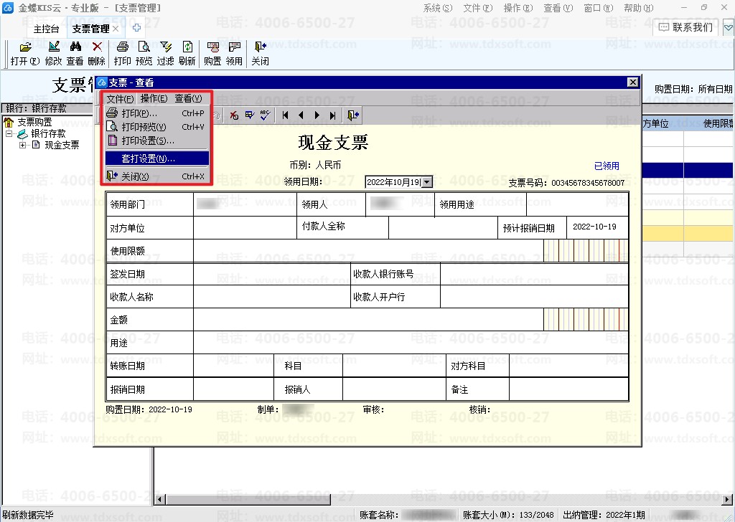This screenshot has height=522, width=735.
Task: Click the cheque number 00345678345678007
Action: 588,183
